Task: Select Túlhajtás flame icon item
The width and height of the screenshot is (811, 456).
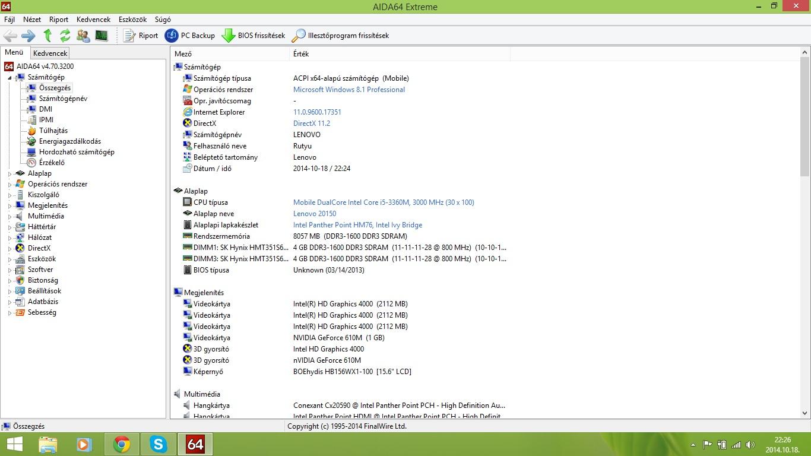Action: (x=31, y=131)
